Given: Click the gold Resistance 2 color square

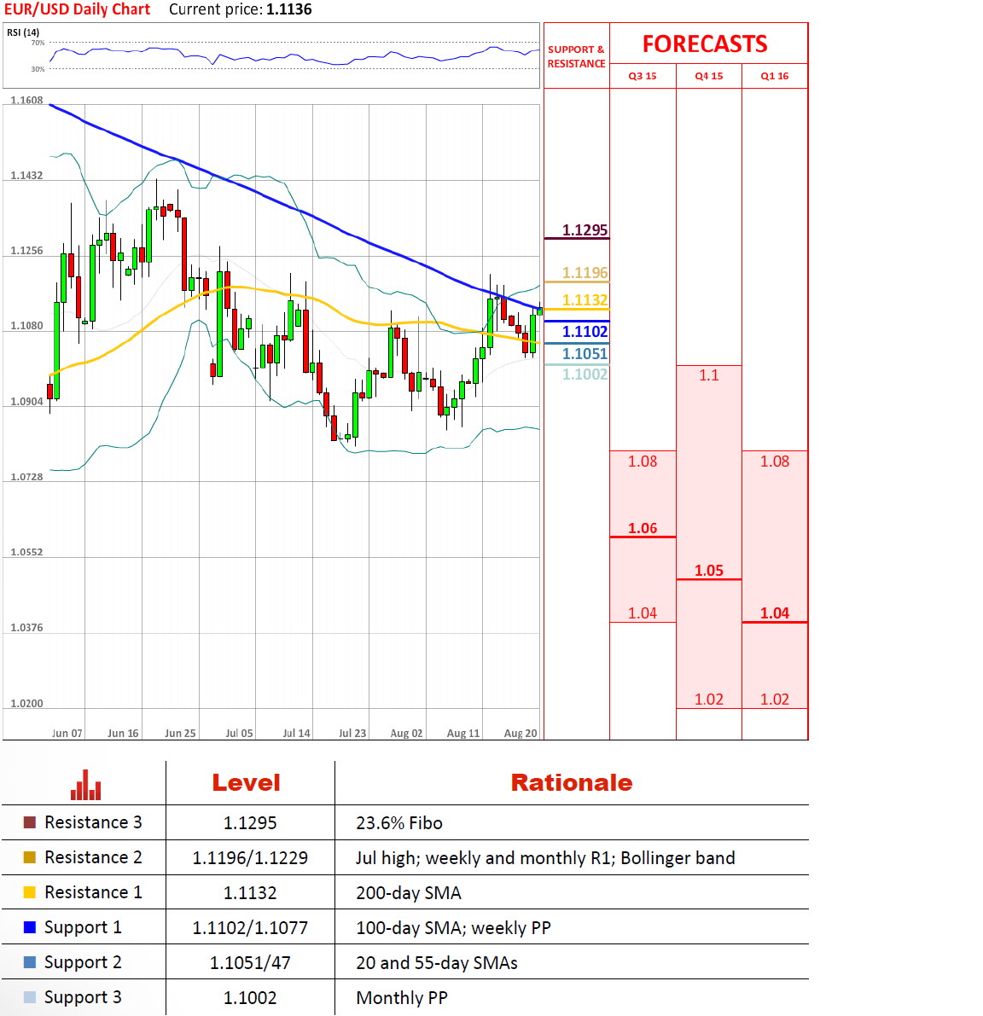Looking at the screenshot, I should 30,857.
